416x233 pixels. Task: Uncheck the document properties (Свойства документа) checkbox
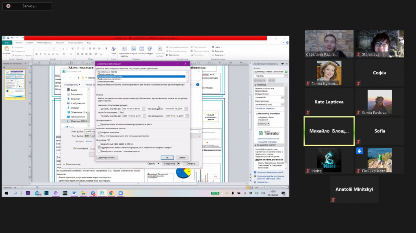(99, 132)
